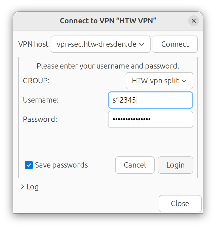
Task: Click into the Password field
Action: [150, 119]
